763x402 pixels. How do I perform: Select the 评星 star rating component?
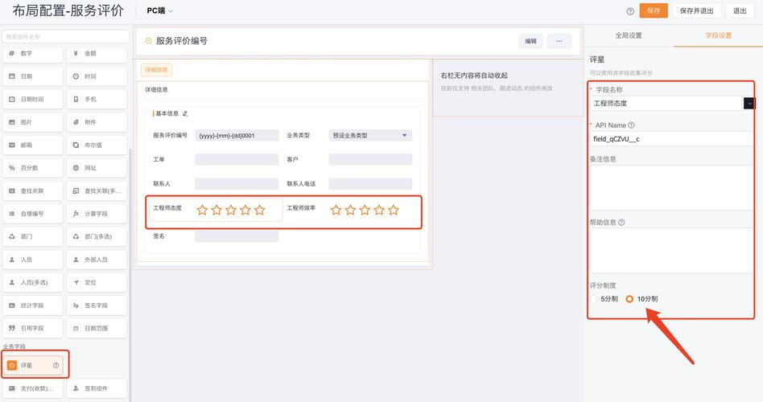click(34, 365)
